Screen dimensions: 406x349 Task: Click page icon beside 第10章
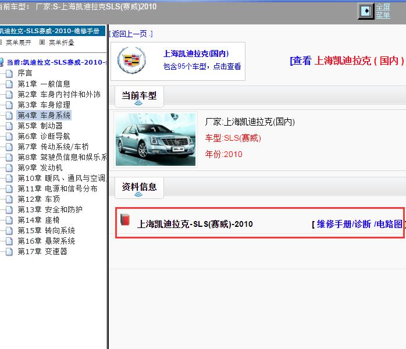9,179
